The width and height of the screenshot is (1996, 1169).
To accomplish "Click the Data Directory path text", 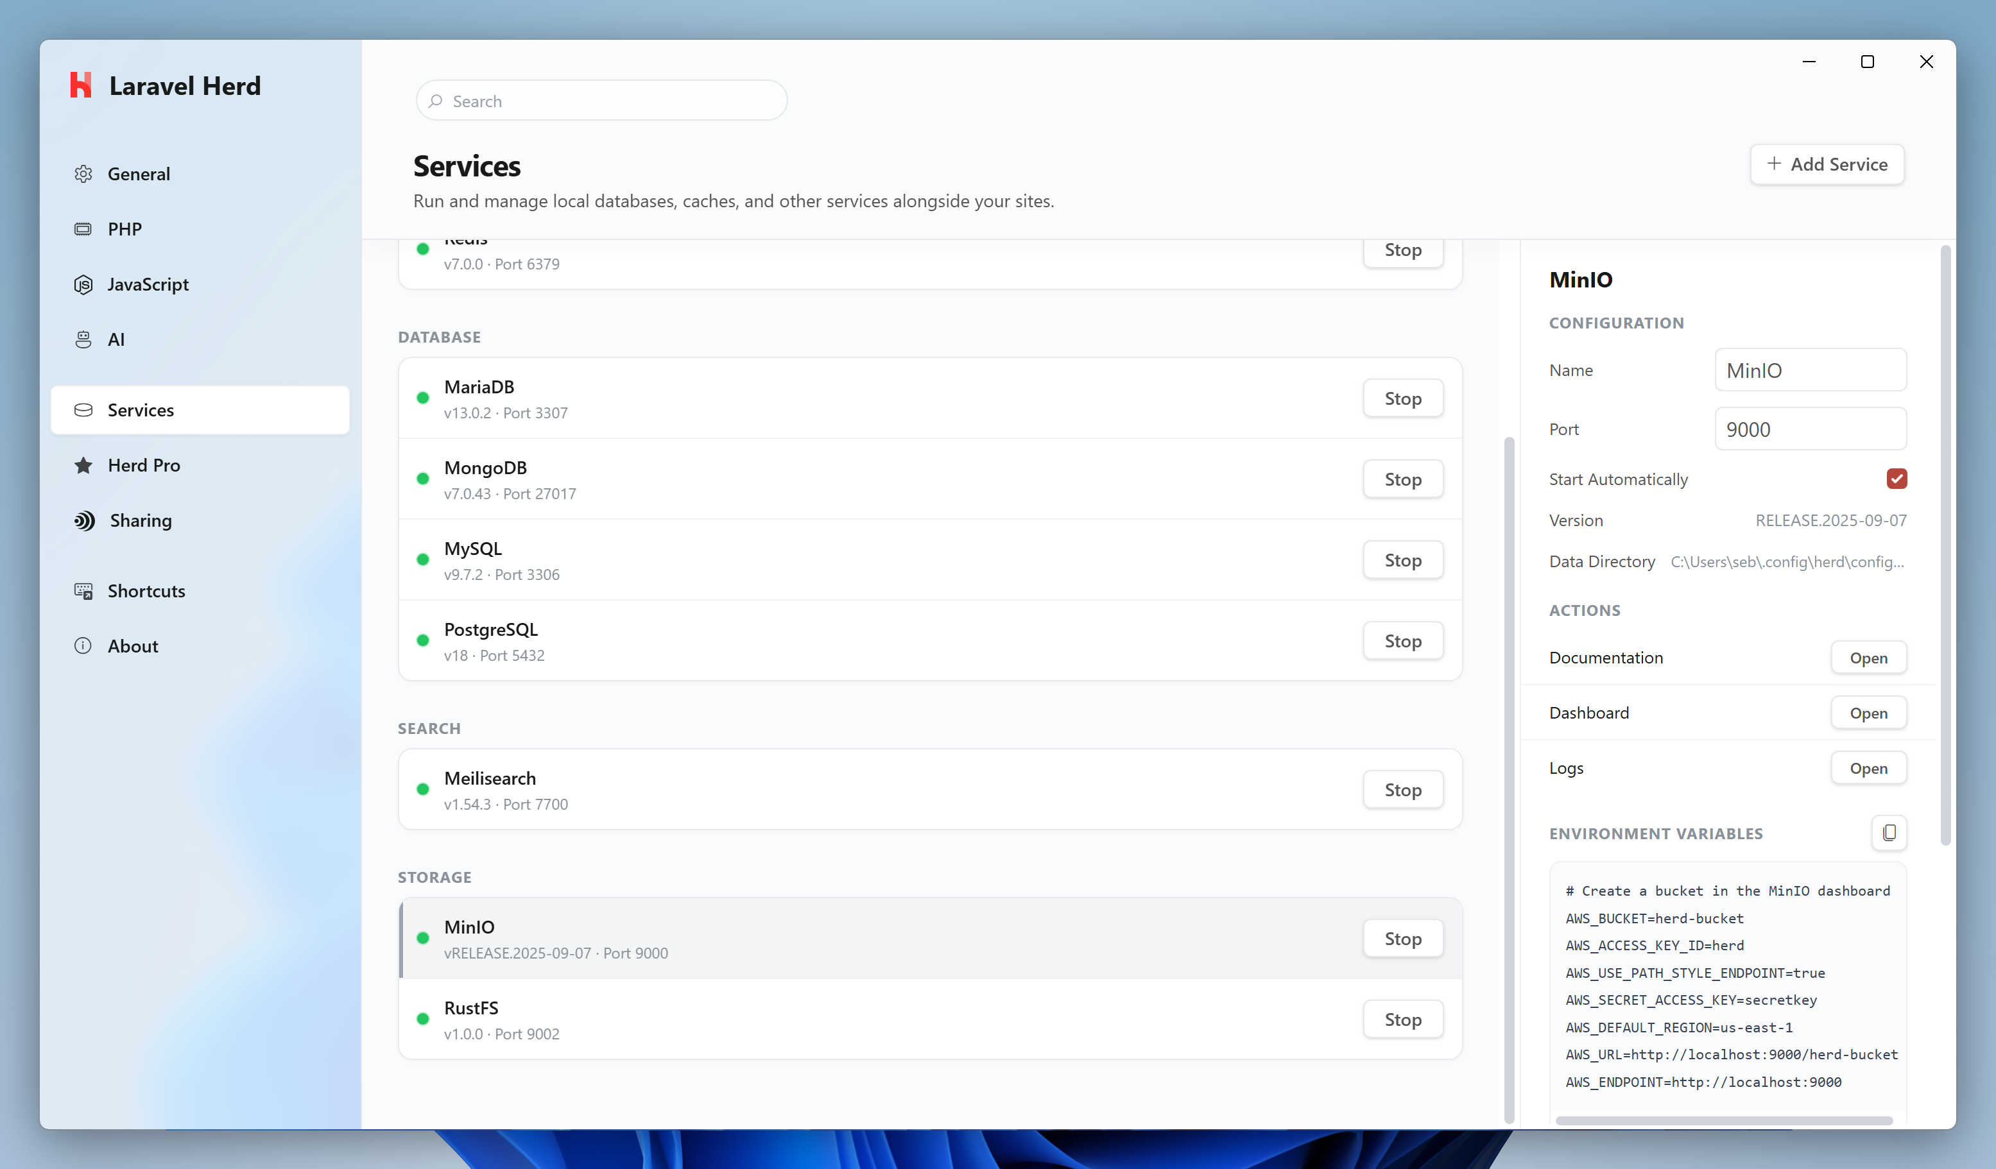I will click(1787, 561).
